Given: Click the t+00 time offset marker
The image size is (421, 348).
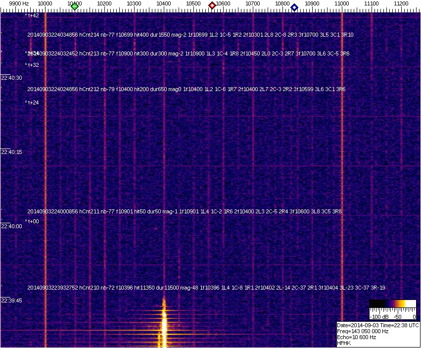Looking at the screenshot, I should pyautogui.click(x=32, y=221).
